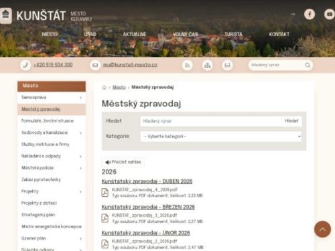Click PDF icon for DUBEN 2026 file
Image resolution: width=335 pixels, height=251 pixels.
105,193
